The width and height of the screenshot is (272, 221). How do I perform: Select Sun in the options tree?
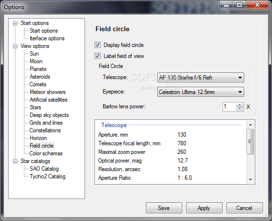tap(34, 54)
